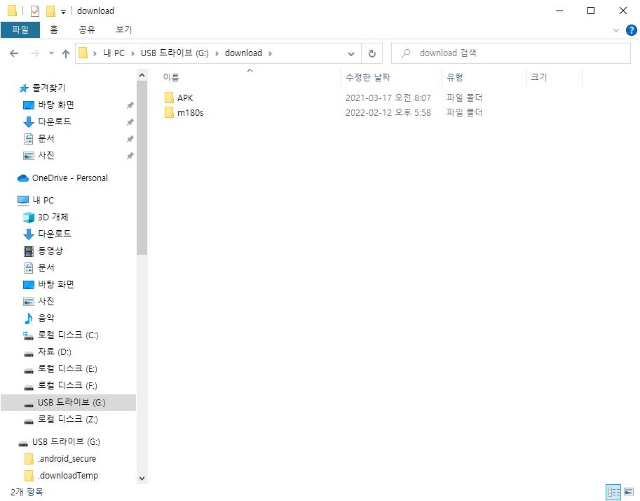Click the New Folder icon in the title bar

coord(50,11)
